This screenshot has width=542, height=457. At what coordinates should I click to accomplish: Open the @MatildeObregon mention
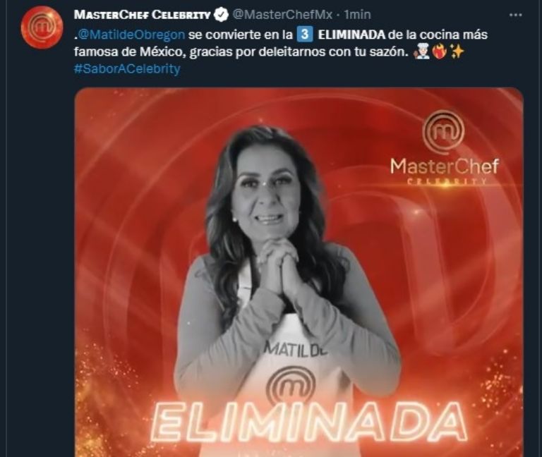[x=131, y=35]
